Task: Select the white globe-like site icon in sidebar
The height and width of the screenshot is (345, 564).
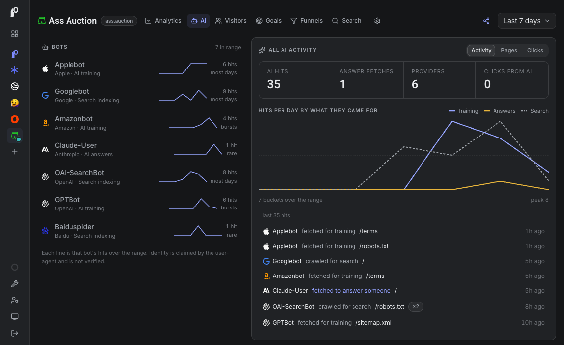Action: [14, 86]
